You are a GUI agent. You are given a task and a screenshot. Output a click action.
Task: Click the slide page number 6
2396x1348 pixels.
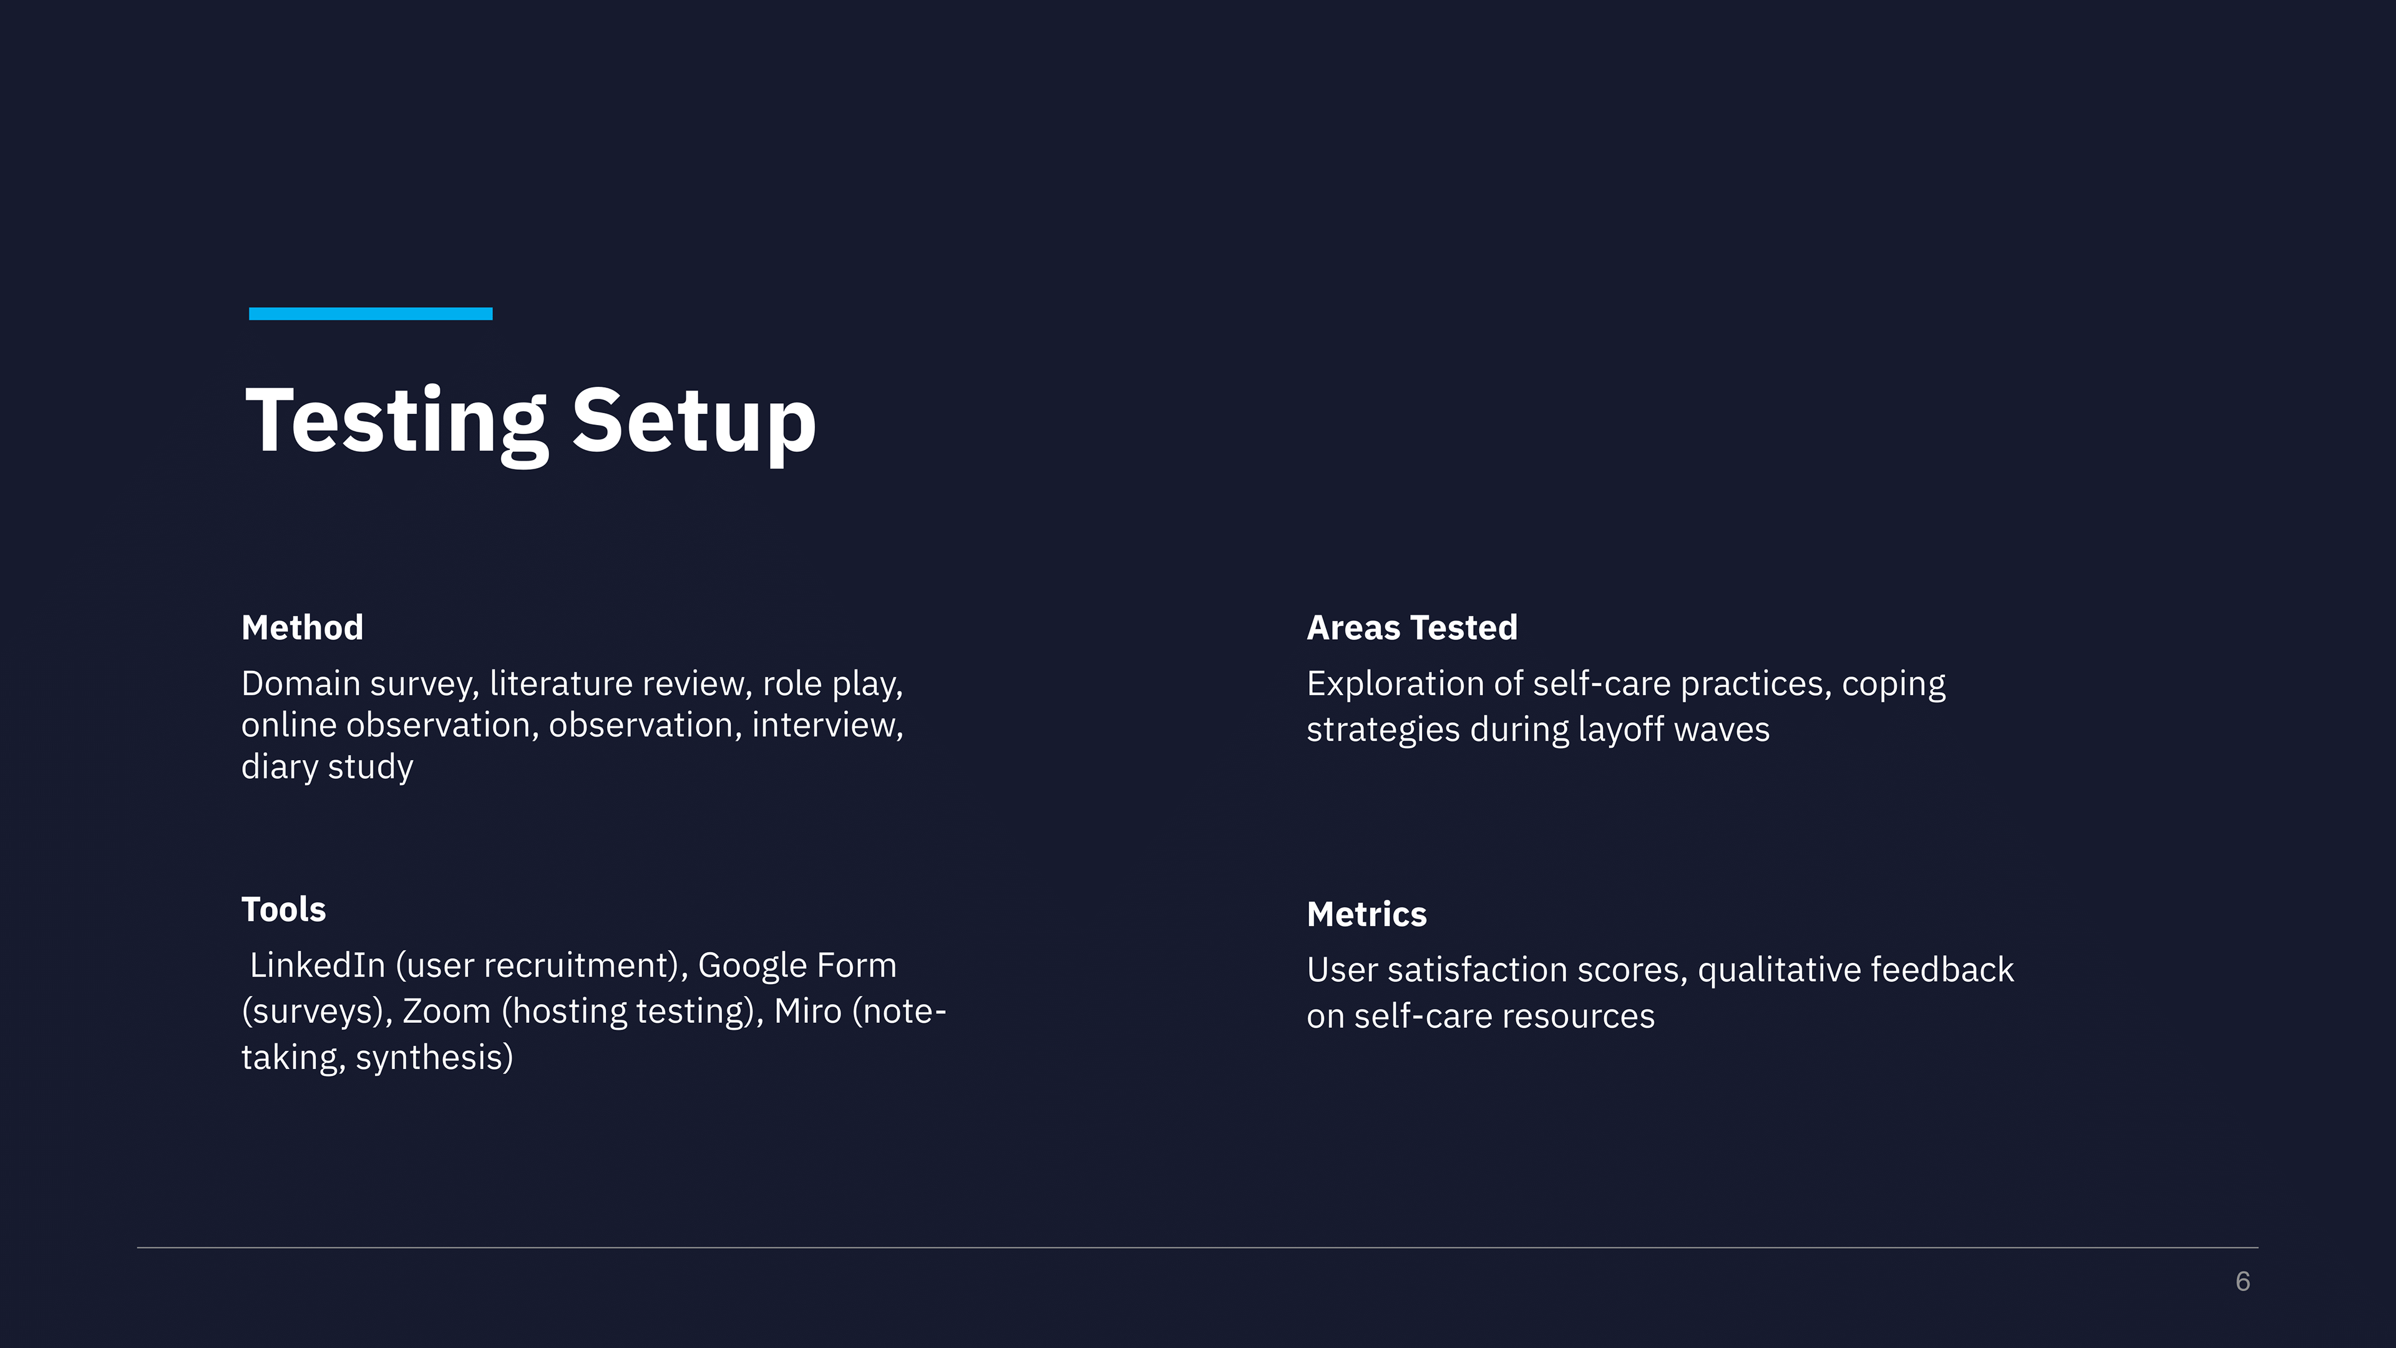coord(2243,1282)
